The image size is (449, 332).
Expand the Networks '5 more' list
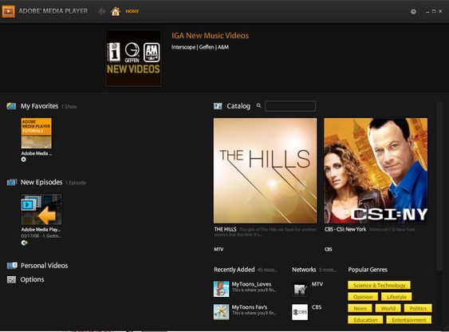coord(328,270)
